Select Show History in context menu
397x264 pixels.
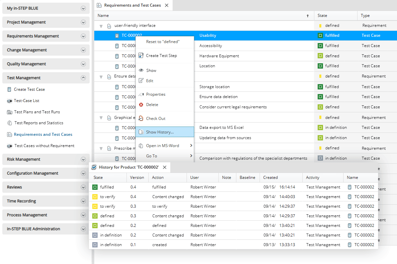point(160,132)
